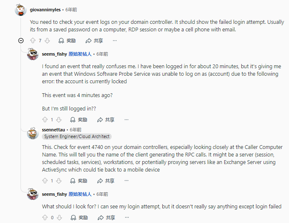Click ssennettau's avatar image
This screenshot has width=289, height=223.
(x=33, y=133)
